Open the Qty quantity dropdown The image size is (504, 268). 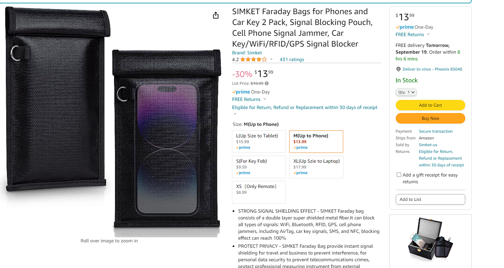point(406,92)
